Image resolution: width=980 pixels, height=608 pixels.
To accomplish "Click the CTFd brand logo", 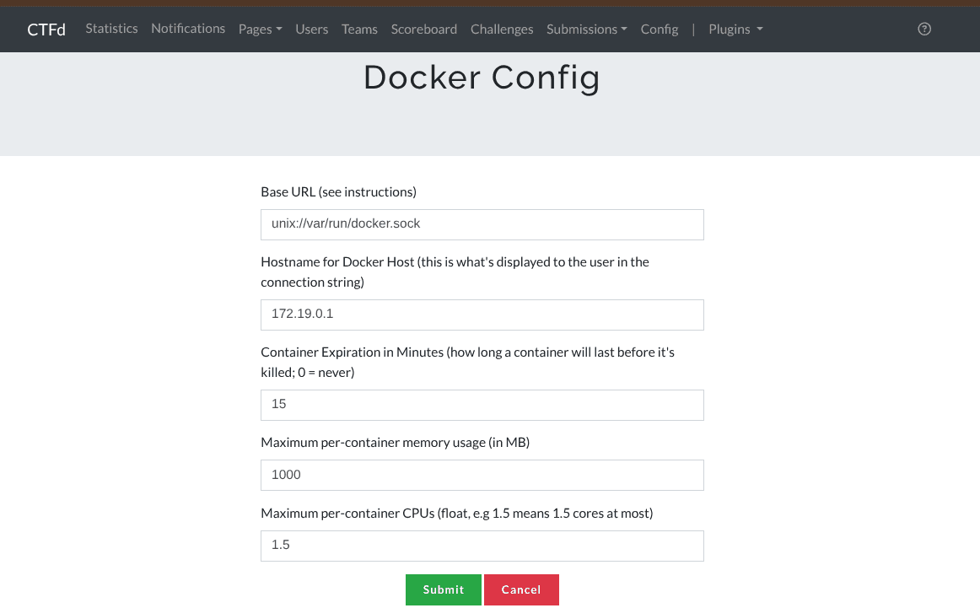I will pyautogui.click(x=46, y=30).
